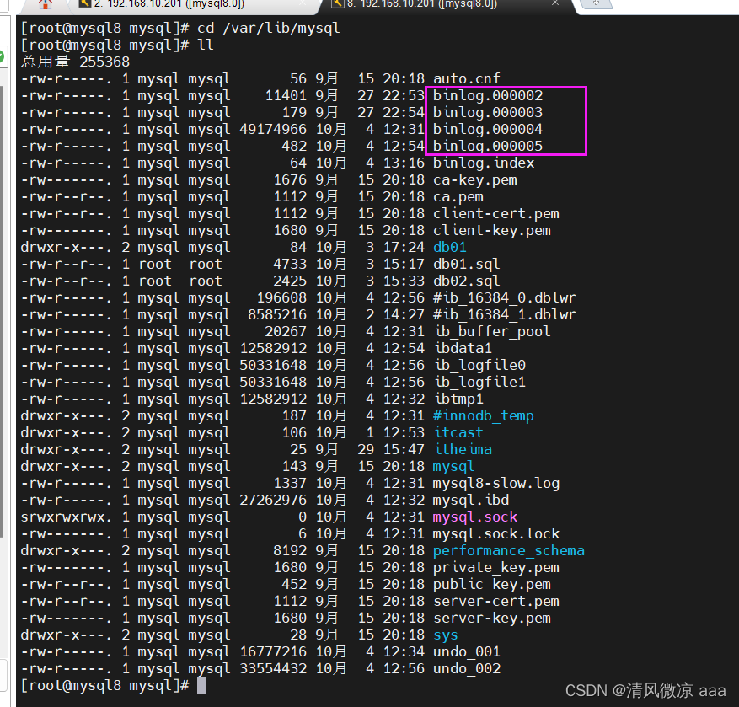Click binlog.000005 in the listing

pyautogui.click(x=488, y=146)
